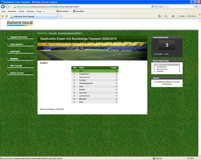This screenshot has width=201, height=160.
Task: Select the sssqdwqew row in ranking table
Action: (x=95, y=74)
